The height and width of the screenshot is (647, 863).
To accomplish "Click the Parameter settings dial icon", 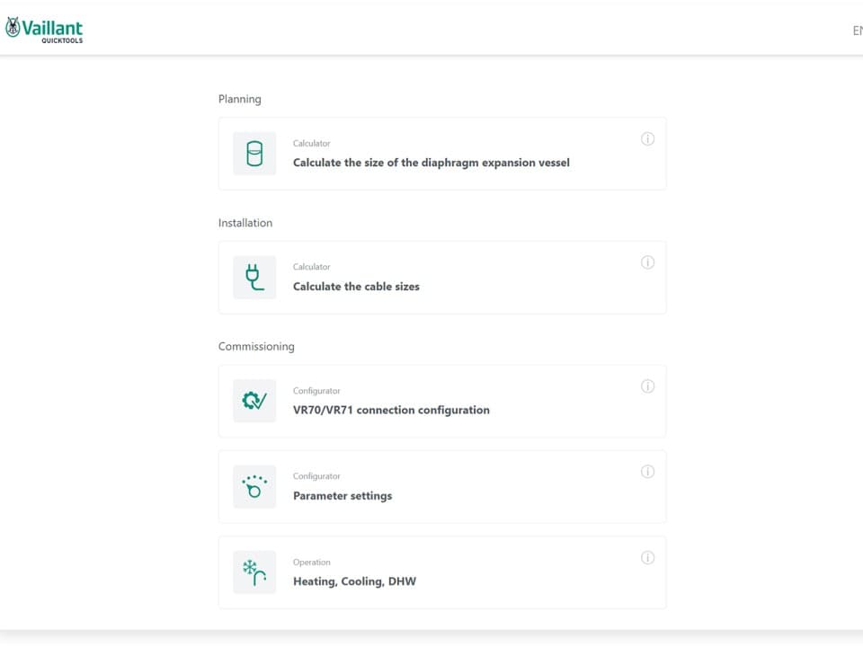I will [x=254, y=487].
